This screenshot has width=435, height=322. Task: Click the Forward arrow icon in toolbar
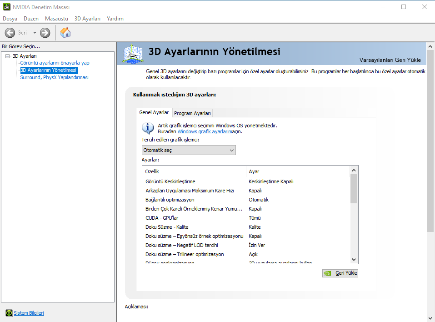[45, 33]
